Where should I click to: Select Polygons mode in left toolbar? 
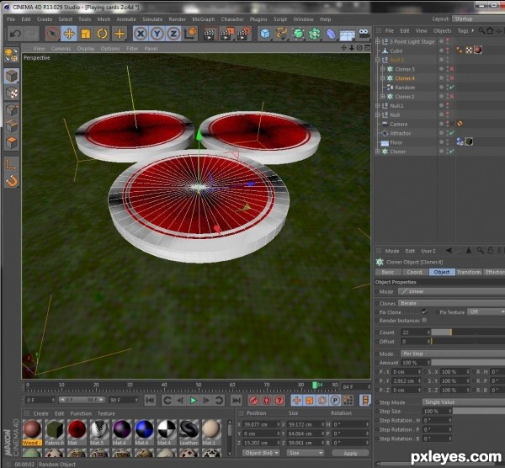tap(12, 143)
